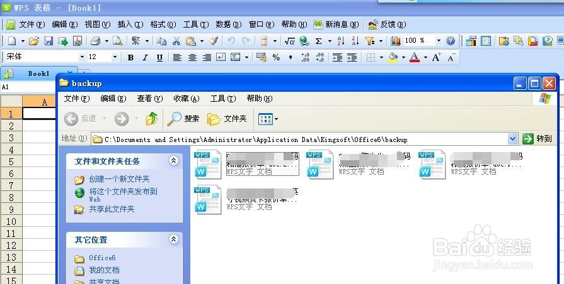This screenshot has height=284, width=564.
Task: Collapse the 文件和文件夹任务 panel
Action: point(174,161)
